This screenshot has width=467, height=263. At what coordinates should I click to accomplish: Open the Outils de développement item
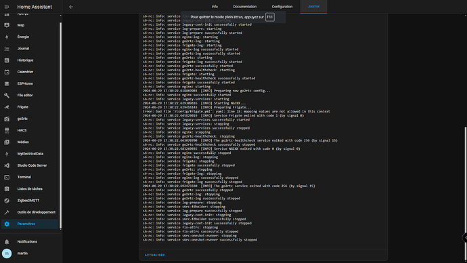point(30,212)
